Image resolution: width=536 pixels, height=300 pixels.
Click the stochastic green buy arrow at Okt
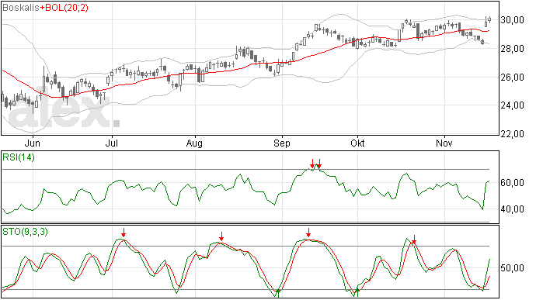[357, 291]
